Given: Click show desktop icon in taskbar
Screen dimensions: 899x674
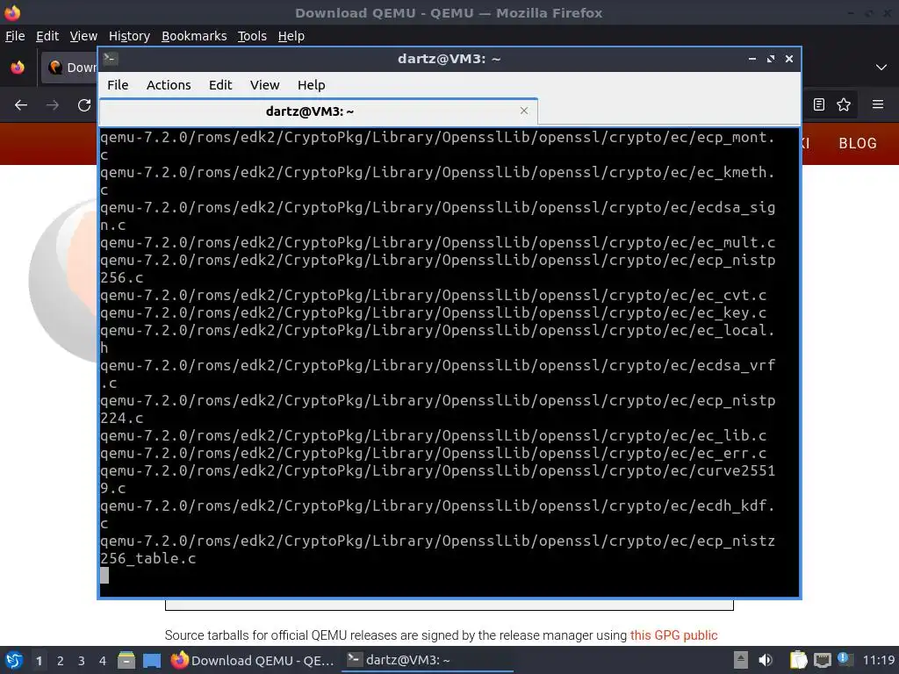Looking at the screenshot, I should 152,660.
